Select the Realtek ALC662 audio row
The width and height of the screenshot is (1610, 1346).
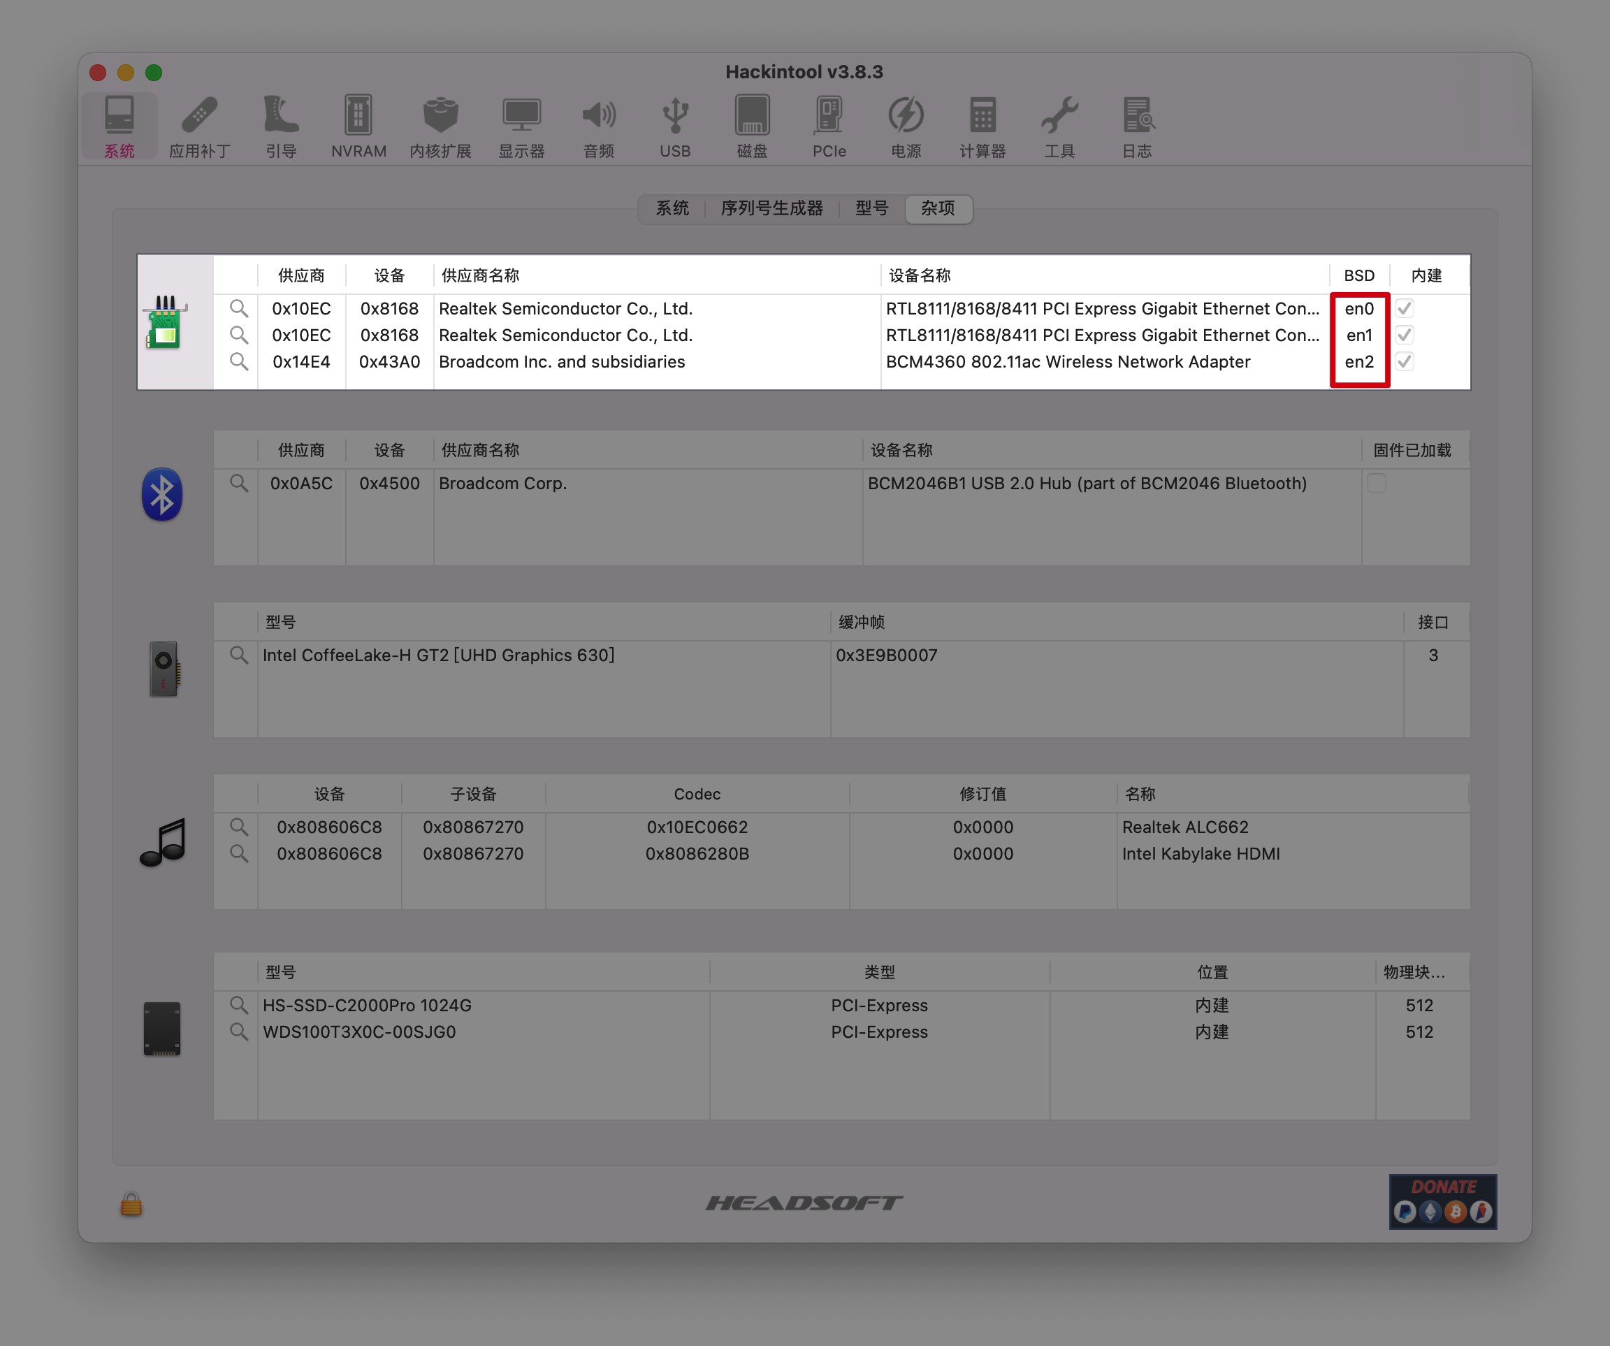[x=1184, y=827]
